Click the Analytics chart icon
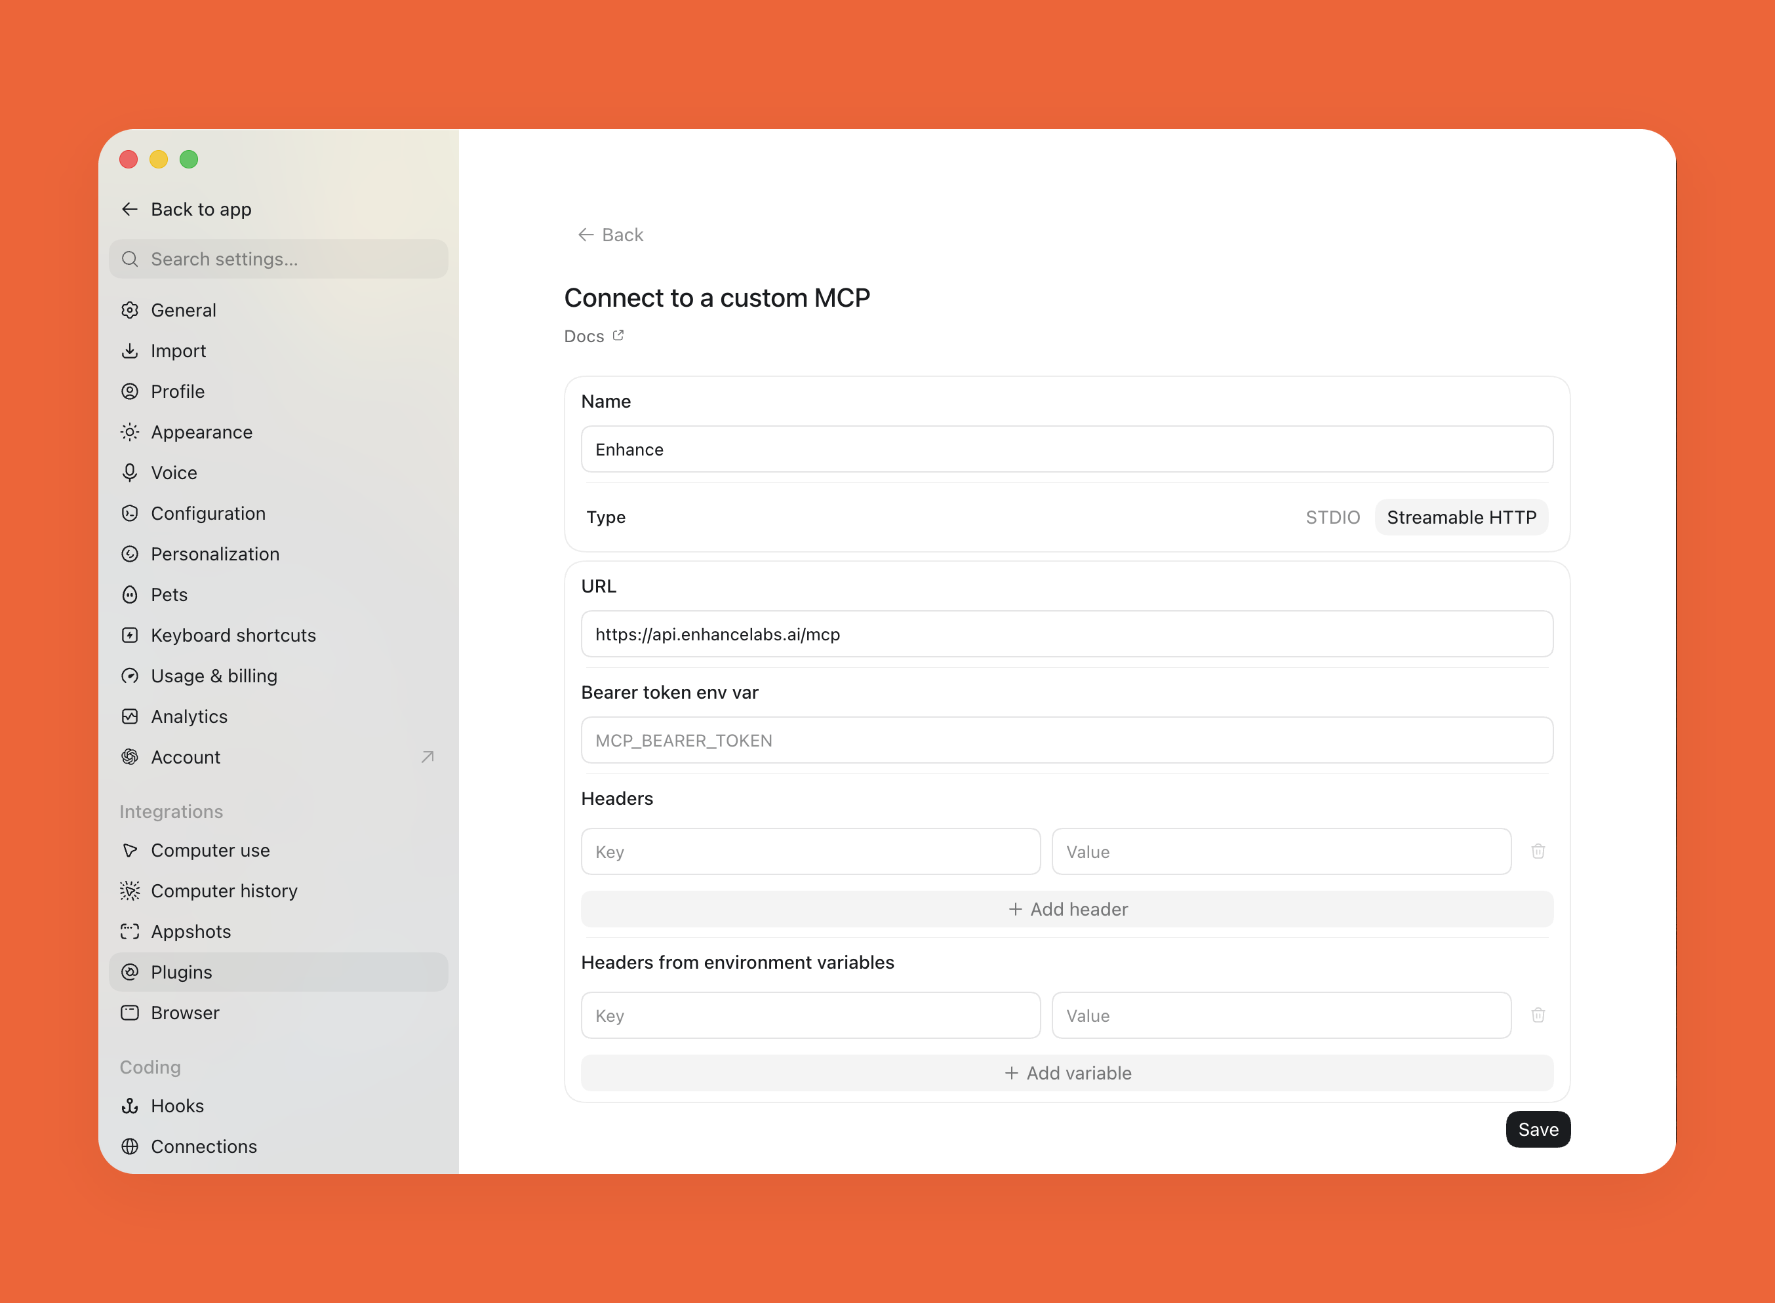The width and height of the screenshot is (1775, 1303). (x=130, y=716)
